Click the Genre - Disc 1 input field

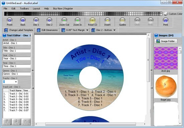[x=17, y=74]
